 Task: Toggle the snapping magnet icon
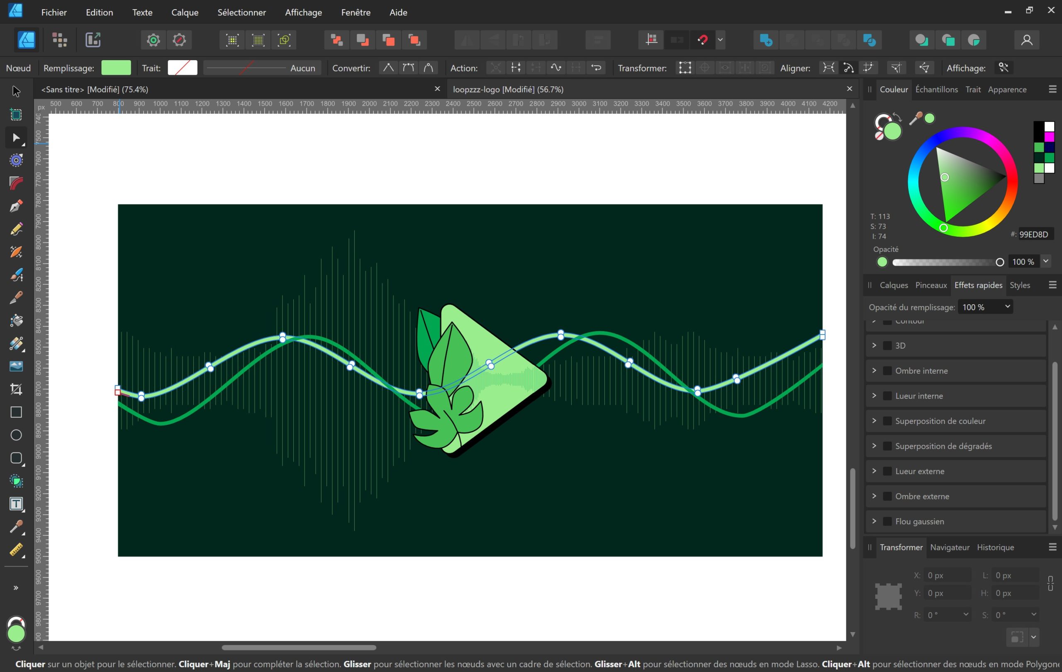pos(703,40)
